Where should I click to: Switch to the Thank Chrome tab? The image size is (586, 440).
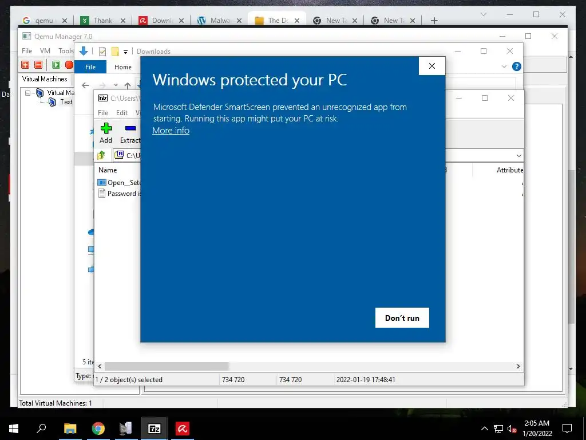pyautogui.click(x=102, y=21)
